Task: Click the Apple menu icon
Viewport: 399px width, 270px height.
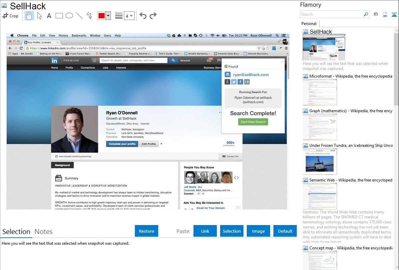Action: [11, 36]
